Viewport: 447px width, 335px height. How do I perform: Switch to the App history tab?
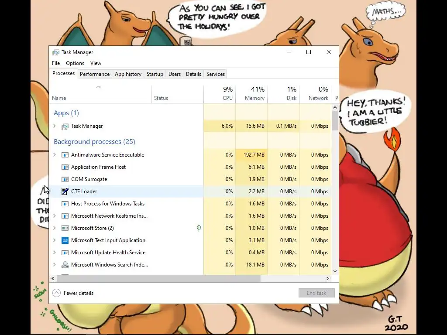pos(128,74)
